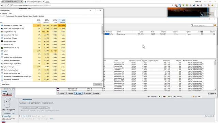This screenshot has width=218, height=123.
Task: Select the System process row
Action: coord(33,51)
